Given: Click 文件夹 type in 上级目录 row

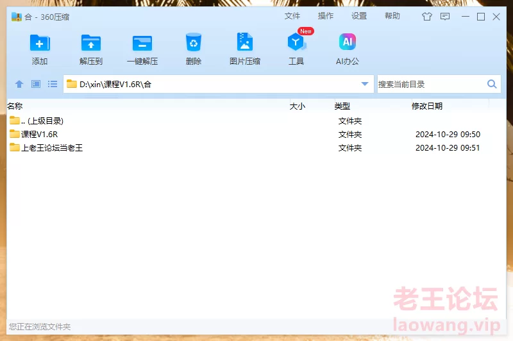Looking at the screenshot, I should point(349,121).
